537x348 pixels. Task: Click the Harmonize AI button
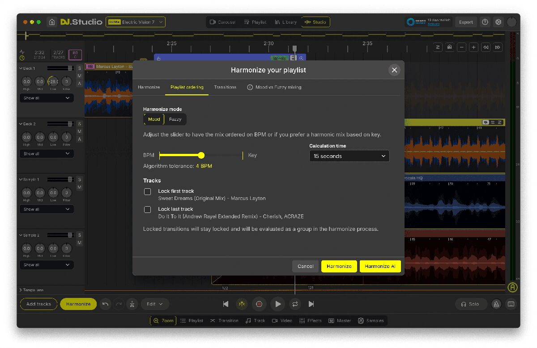tap(380, 266)
